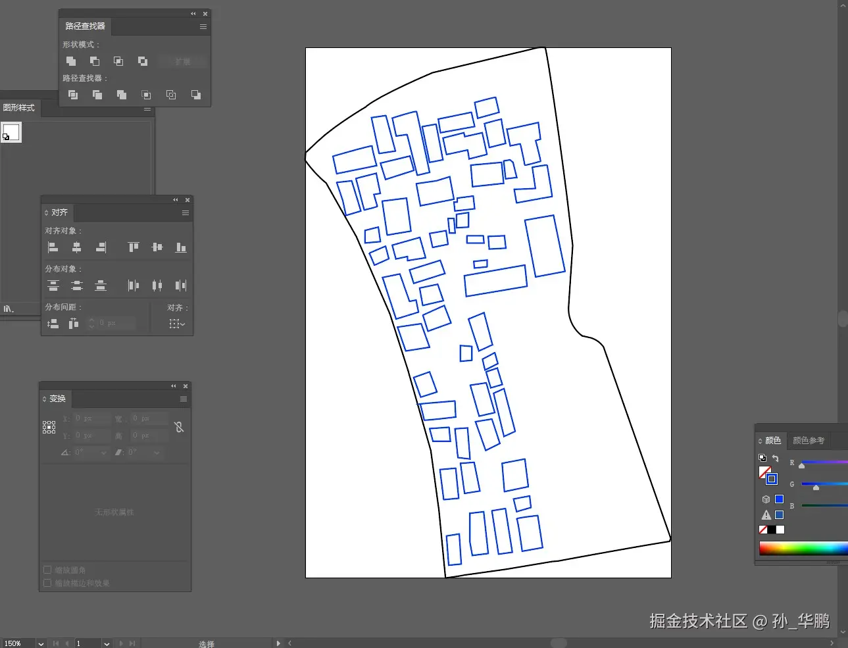848x648 pixels.
Task: Click the Pathfinder Outline icon
Action: 171,95
